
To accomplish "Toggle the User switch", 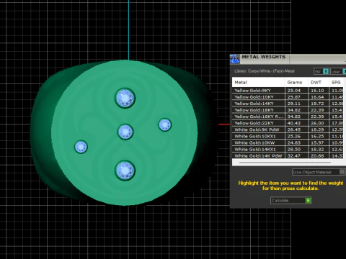I will pos(338,71).
